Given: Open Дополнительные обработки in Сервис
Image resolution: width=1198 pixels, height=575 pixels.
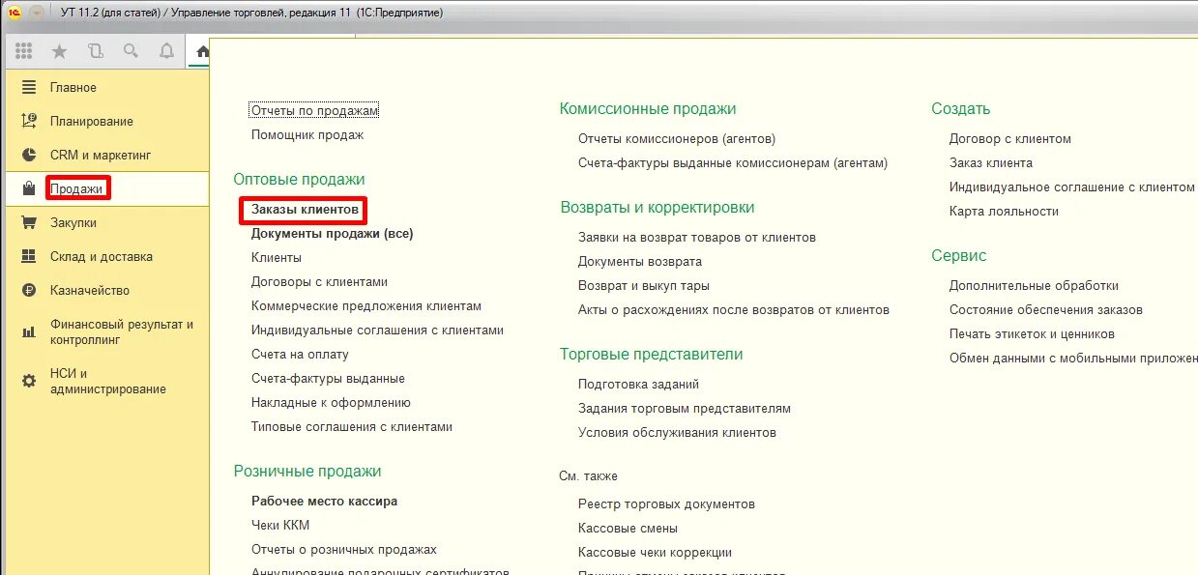Looking at the screenshot, I should coord(1034,285).
